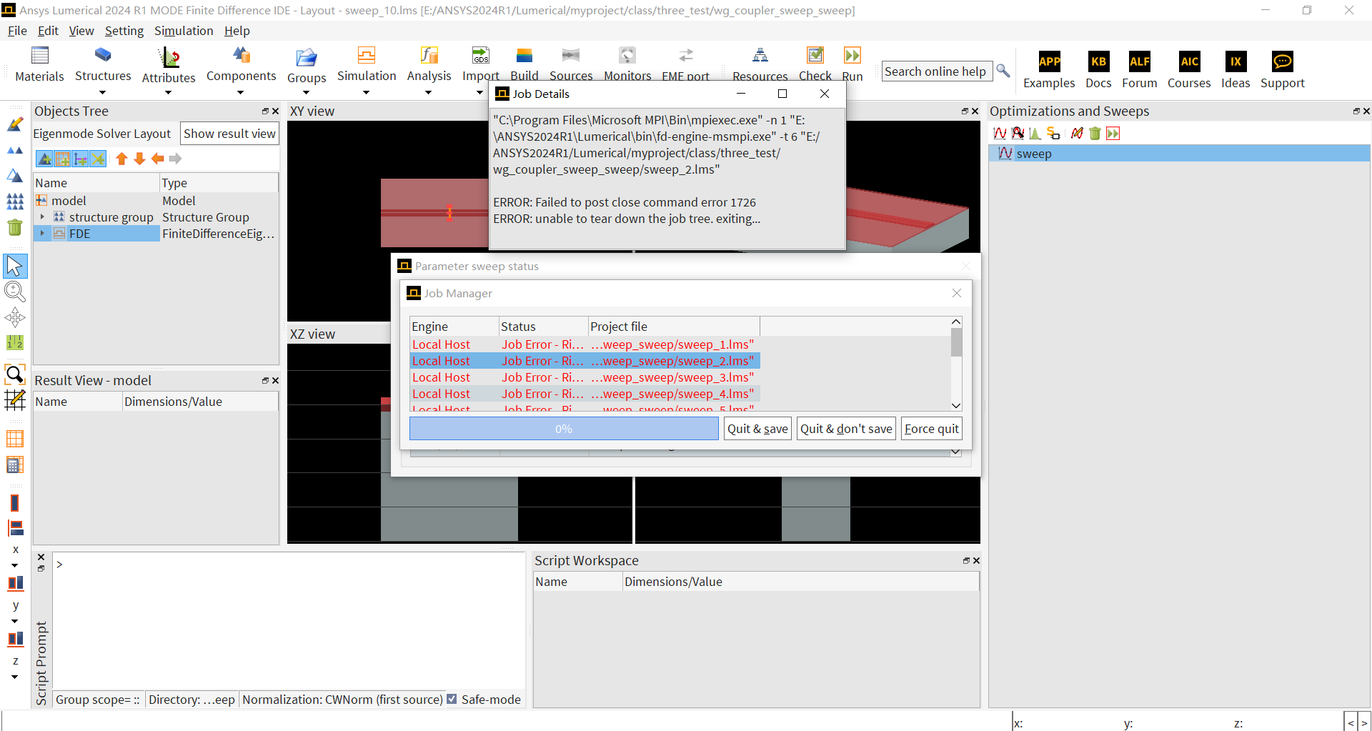Open the Support chat icon

click(1283, 61)
